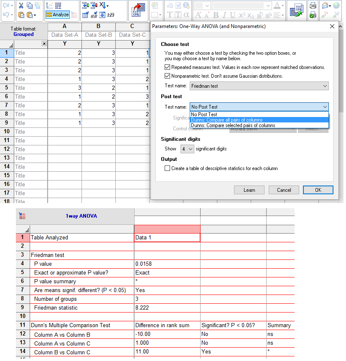Enable descriptive statistics table checkbox
Image resolution: width=346 pixels, height=361 pixels.
point(168,168)
